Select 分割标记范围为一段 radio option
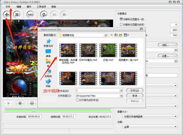Screen dimensions: 183x135 [121, 19]
